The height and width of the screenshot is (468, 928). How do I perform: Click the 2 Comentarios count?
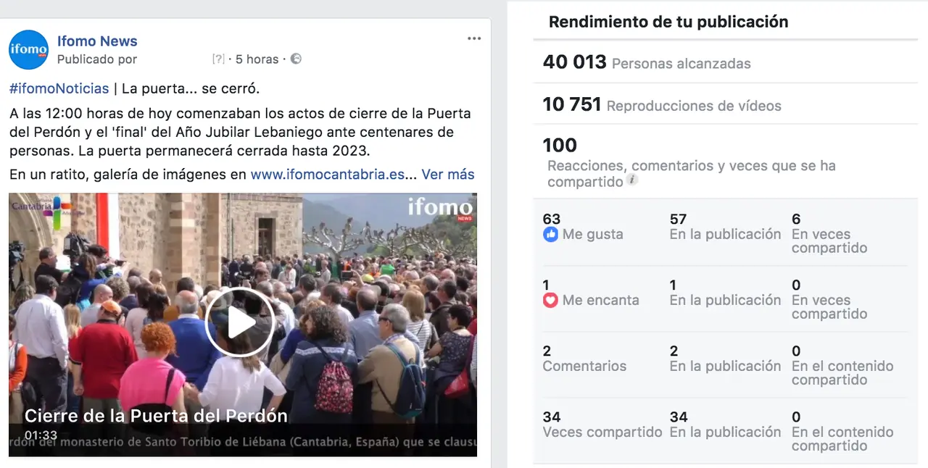584,359
